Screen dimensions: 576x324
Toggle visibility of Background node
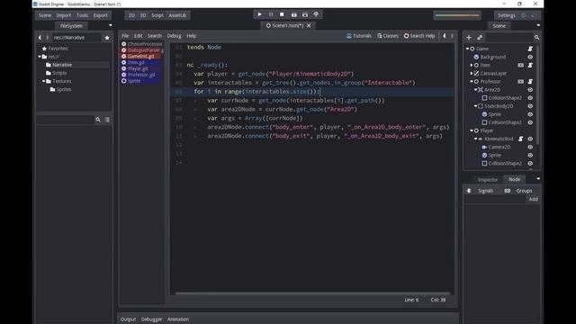530,57
